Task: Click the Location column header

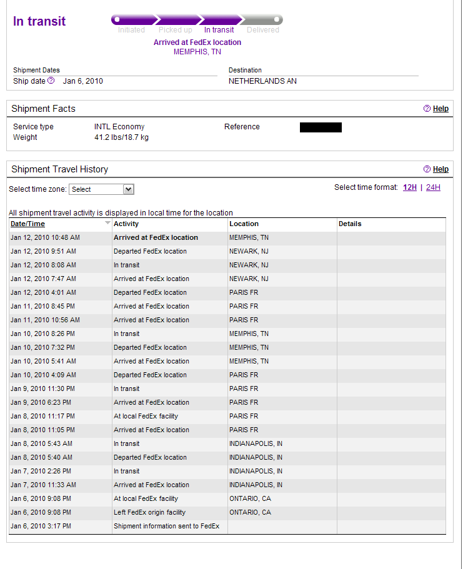Action: 244,224
